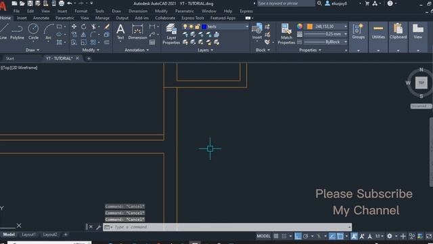Toggle freeze sun icon for texts layer
Screen dimensions: 433x244
click(191, 26)
